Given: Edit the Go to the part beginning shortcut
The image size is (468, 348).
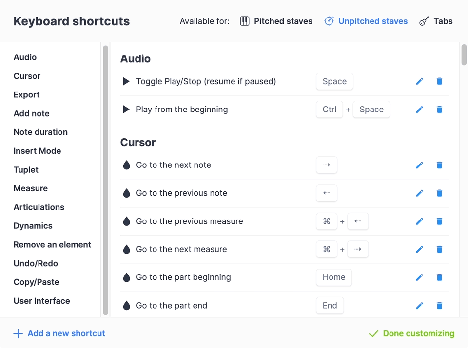Looking at the screenshot, I should [x=419, y=277].
